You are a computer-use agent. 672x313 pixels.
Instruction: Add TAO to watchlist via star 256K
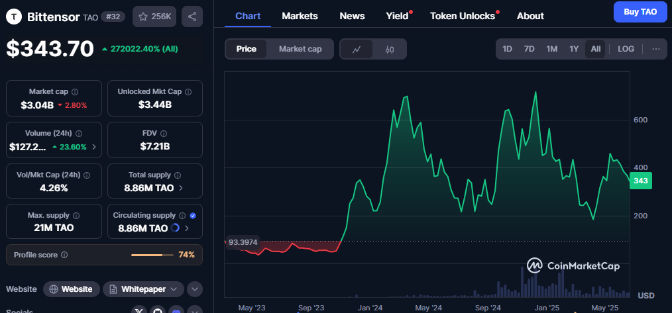(x=154, y=17)
